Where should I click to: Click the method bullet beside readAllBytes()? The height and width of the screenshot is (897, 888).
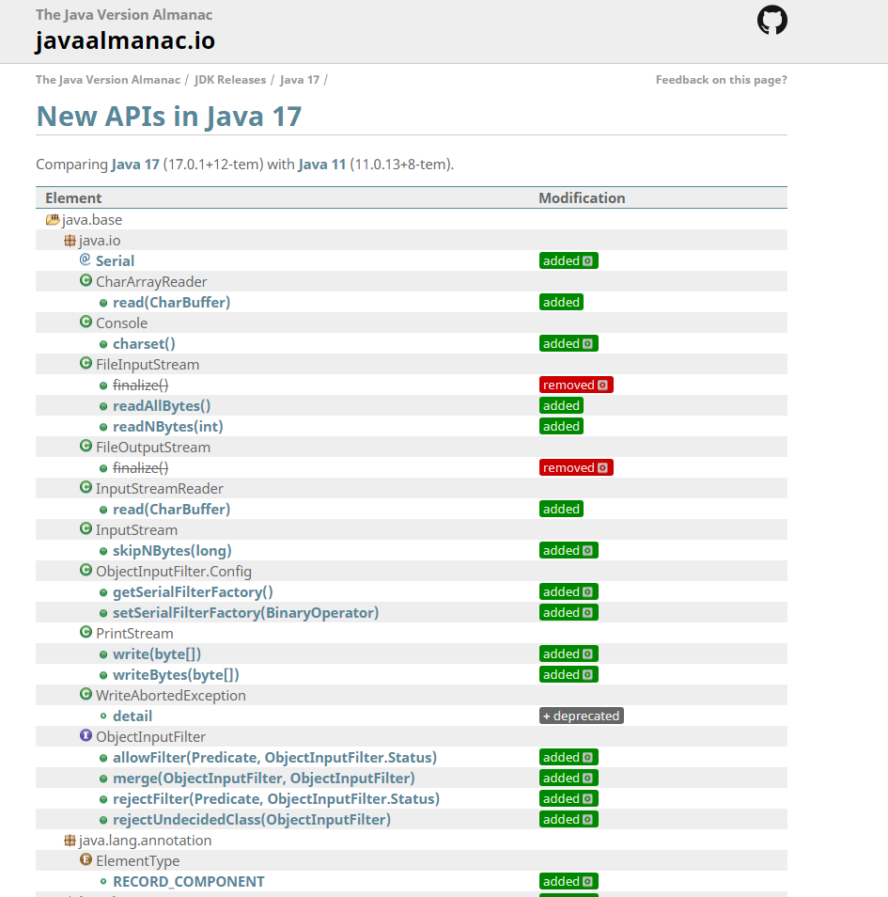coord(103,407)
